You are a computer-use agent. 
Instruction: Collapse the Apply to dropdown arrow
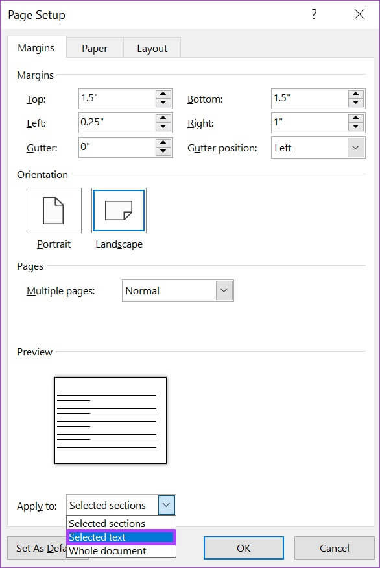pos(166,505)
